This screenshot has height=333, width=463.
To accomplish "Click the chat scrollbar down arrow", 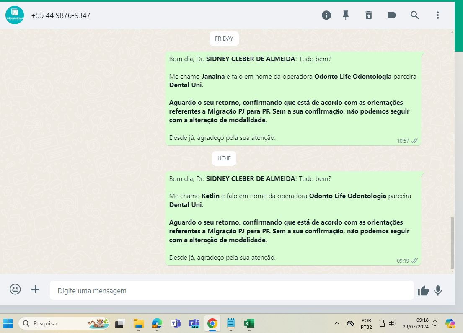I will [452, 271].
